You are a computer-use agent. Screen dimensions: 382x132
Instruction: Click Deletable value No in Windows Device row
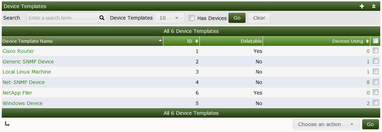[x=259, y=103]
